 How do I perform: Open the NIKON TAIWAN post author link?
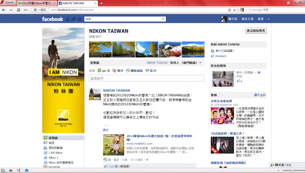(116, 91)
